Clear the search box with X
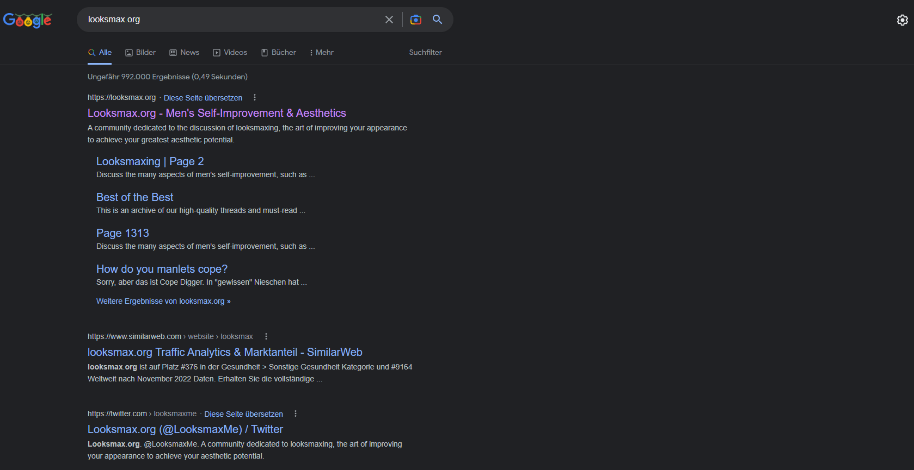Viewport: 914px width, 470px height. coord(389,20)
